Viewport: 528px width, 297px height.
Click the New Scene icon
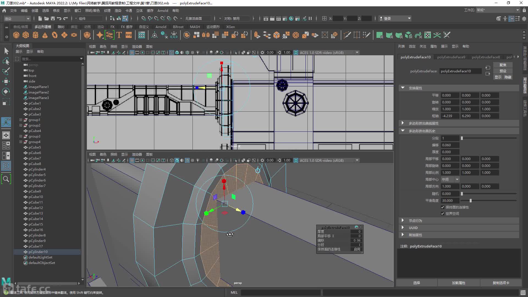pos(40,18)
